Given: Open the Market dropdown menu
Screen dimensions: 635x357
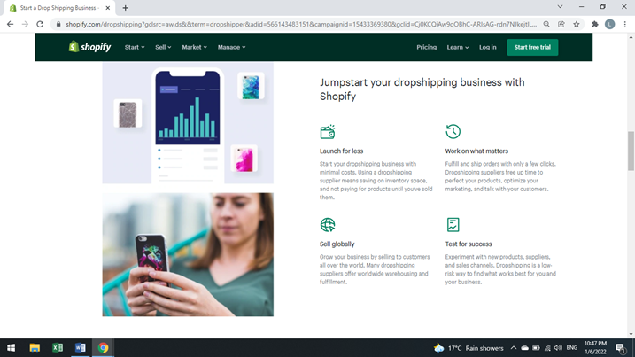Looking at the screenshot, I should [194, 48].
